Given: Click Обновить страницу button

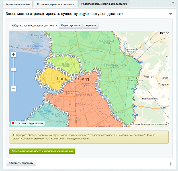Looking at the screenshot, I should click(21, 163).
